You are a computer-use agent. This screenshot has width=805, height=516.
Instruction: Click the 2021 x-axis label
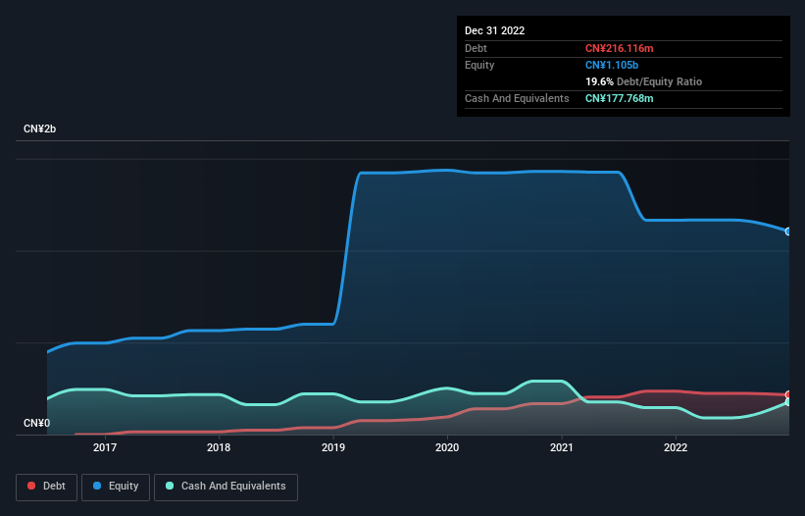pos(562,447)
